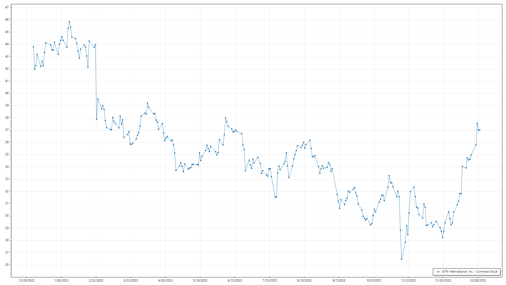Click the 26 y-axis tick label
506x285 pixels.
[x=7, y=265]
